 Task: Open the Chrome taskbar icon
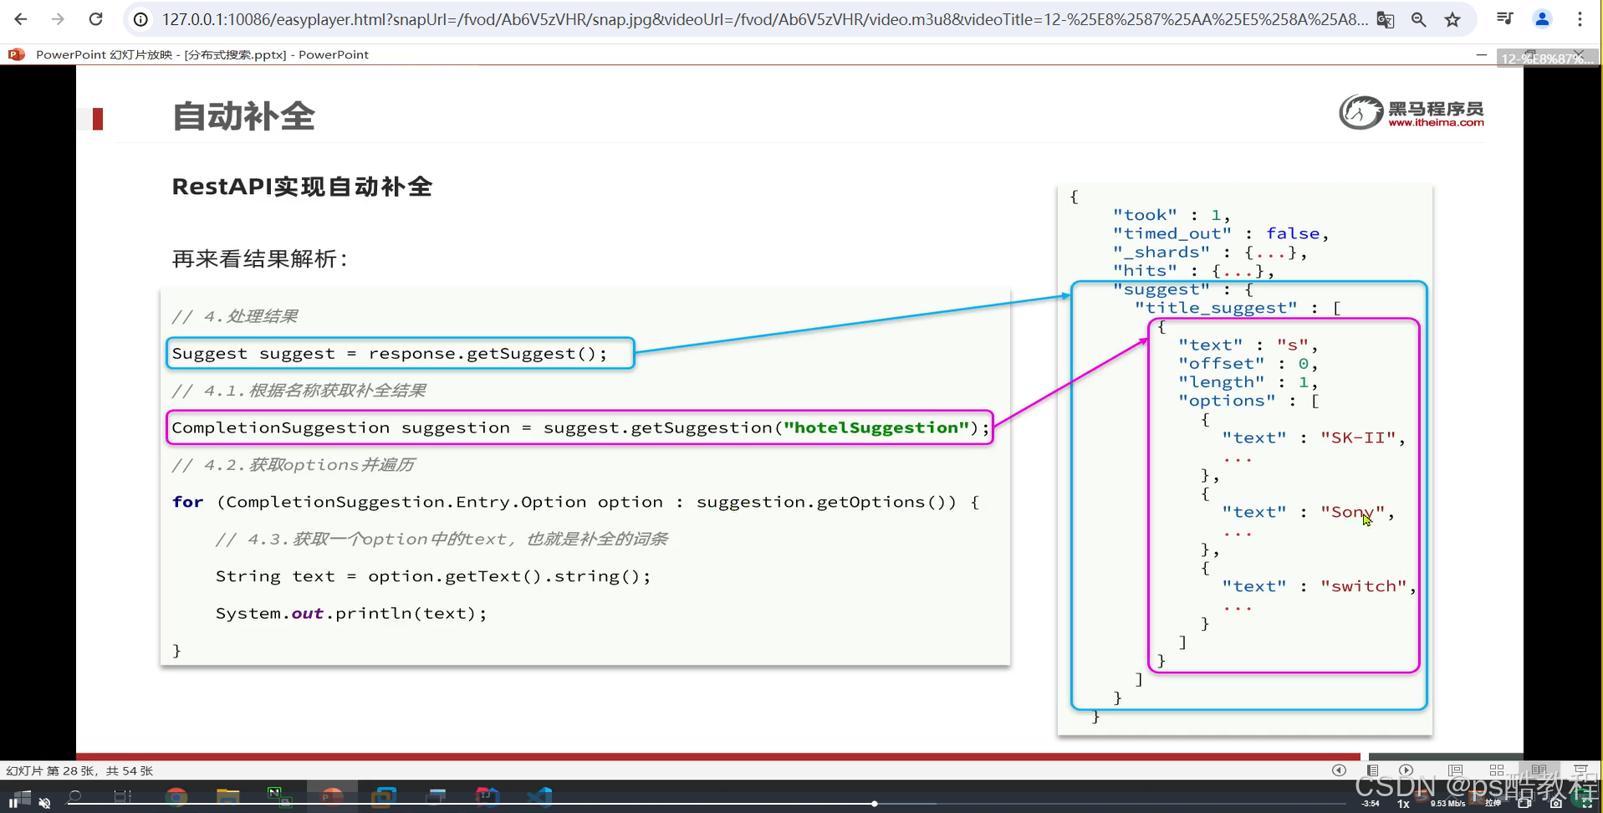coord(176,796)
